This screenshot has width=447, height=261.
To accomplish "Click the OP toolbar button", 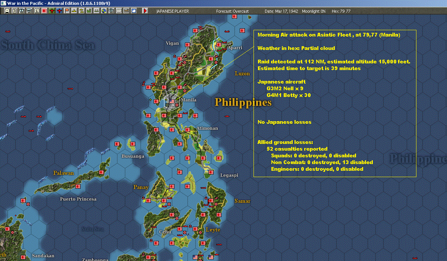I will (x=119, y=11).
